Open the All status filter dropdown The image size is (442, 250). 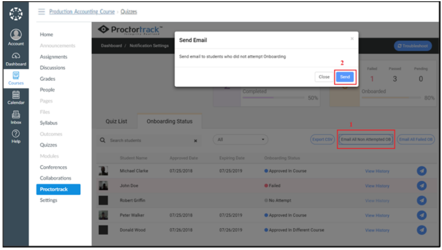click(x=240, y=140)
